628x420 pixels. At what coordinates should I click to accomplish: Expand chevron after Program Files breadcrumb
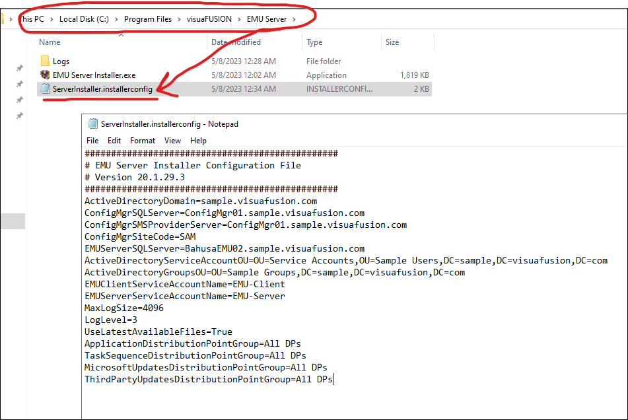[179, 19]
